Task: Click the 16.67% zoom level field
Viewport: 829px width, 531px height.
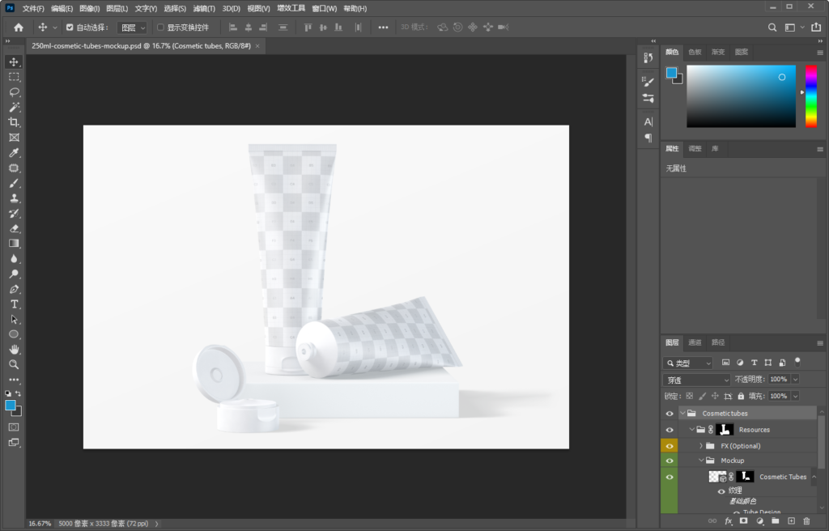Action: (x=40, y=524)
